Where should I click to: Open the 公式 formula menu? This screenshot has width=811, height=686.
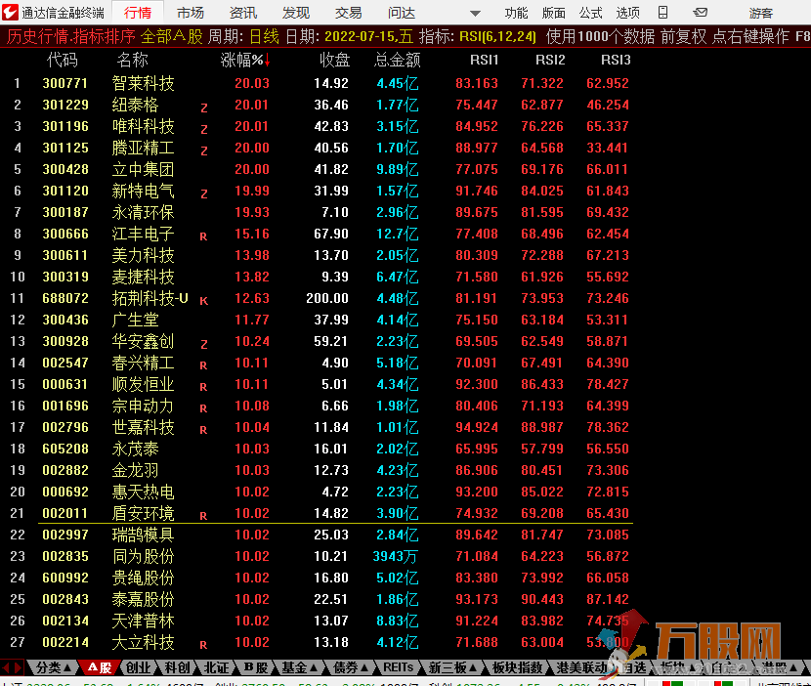click(x=591, y=13)
